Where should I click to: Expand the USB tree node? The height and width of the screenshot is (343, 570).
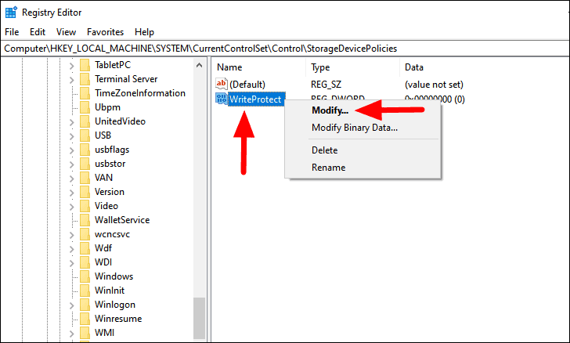coord(71,136)
